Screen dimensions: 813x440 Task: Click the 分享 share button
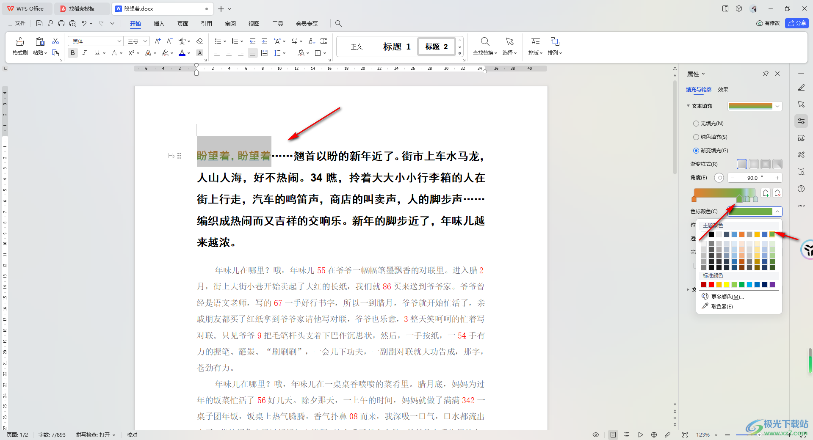point(797,23)
